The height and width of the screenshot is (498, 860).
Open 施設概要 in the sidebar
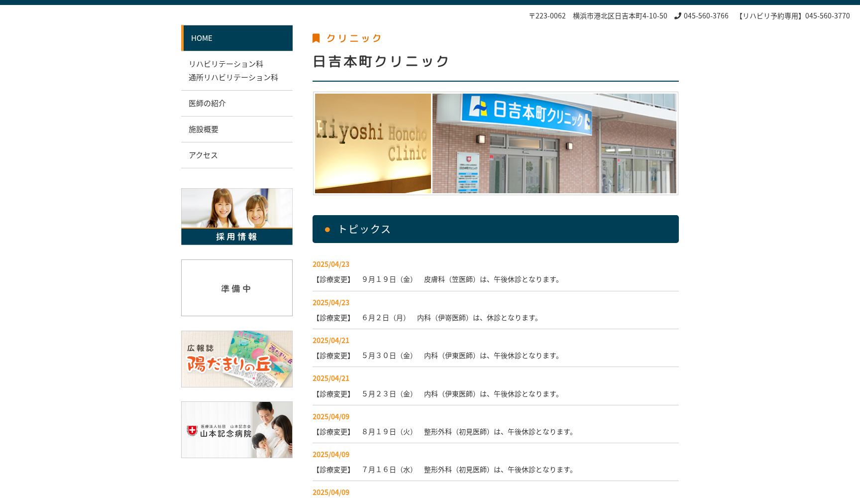click(x=204, y=129)
